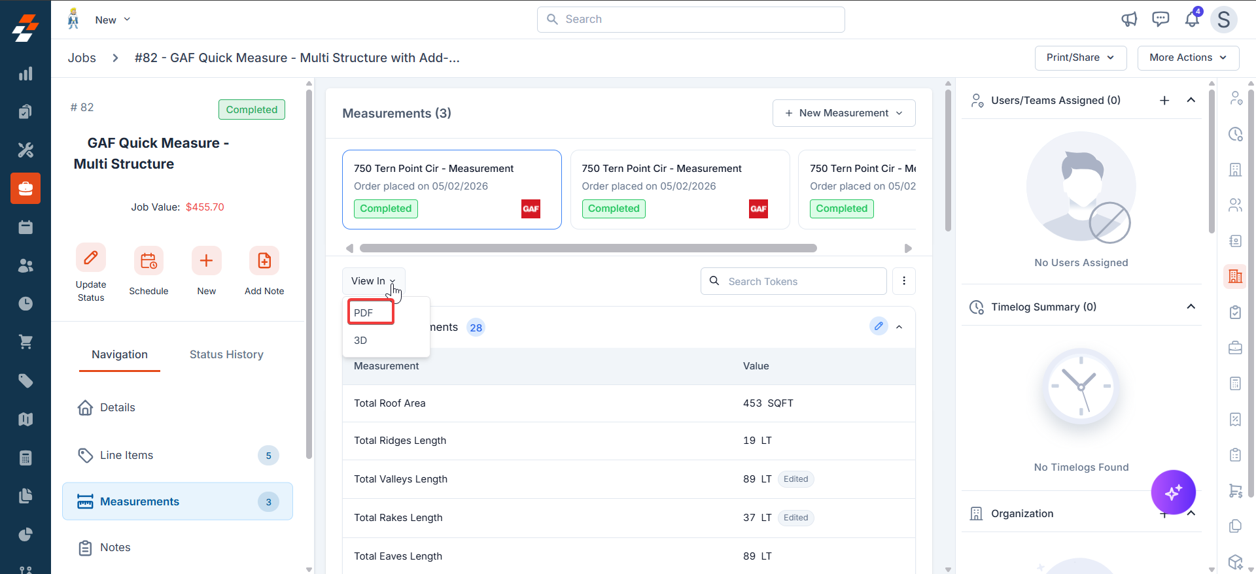Open the calendar icon in left sidebar

click(26, 227)
